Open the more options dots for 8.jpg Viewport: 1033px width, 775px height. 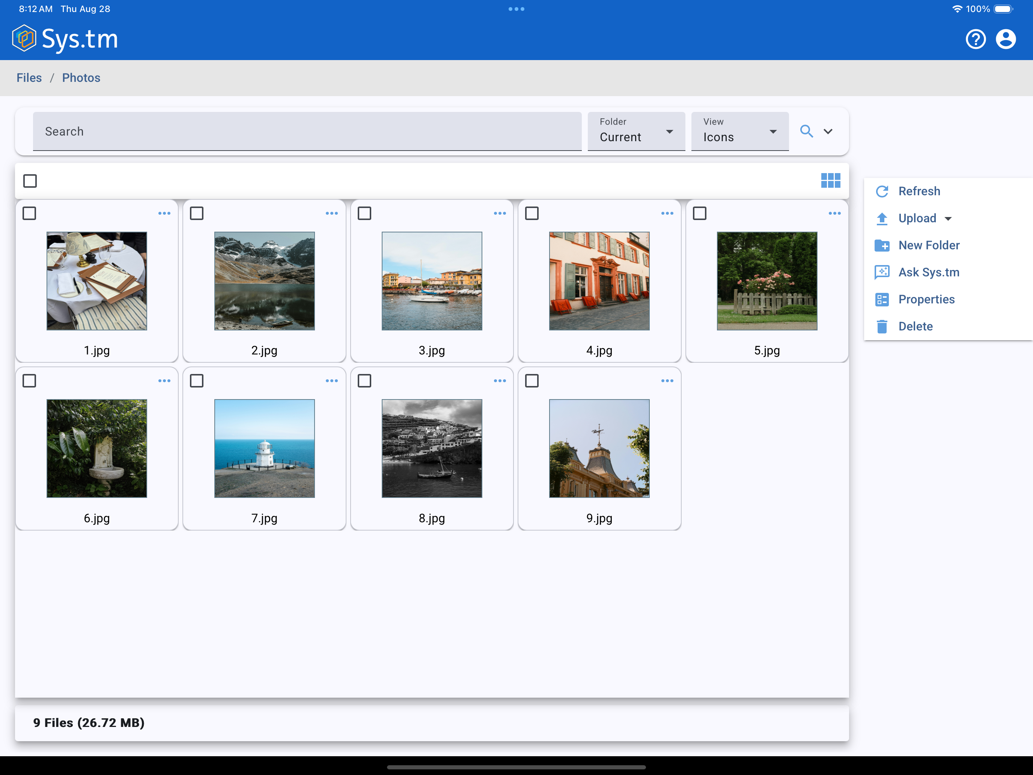point(500,381)
